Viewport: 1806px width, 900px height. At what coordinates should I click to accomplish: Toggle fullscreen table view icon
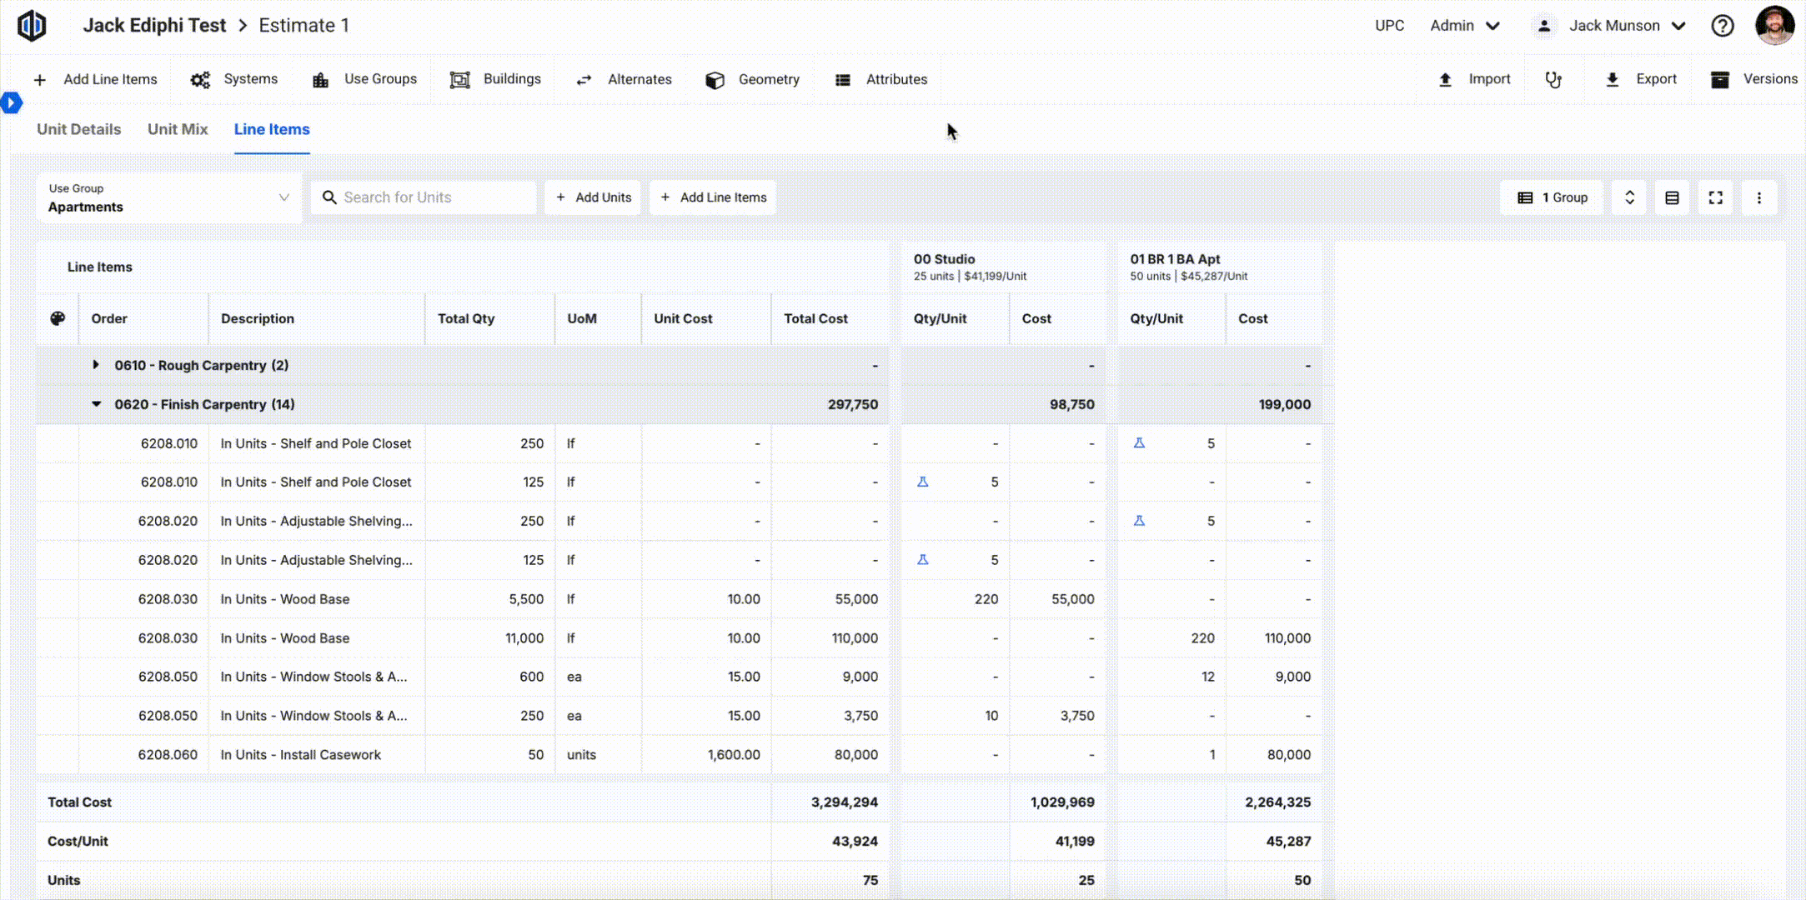[x=1715, y=197]
